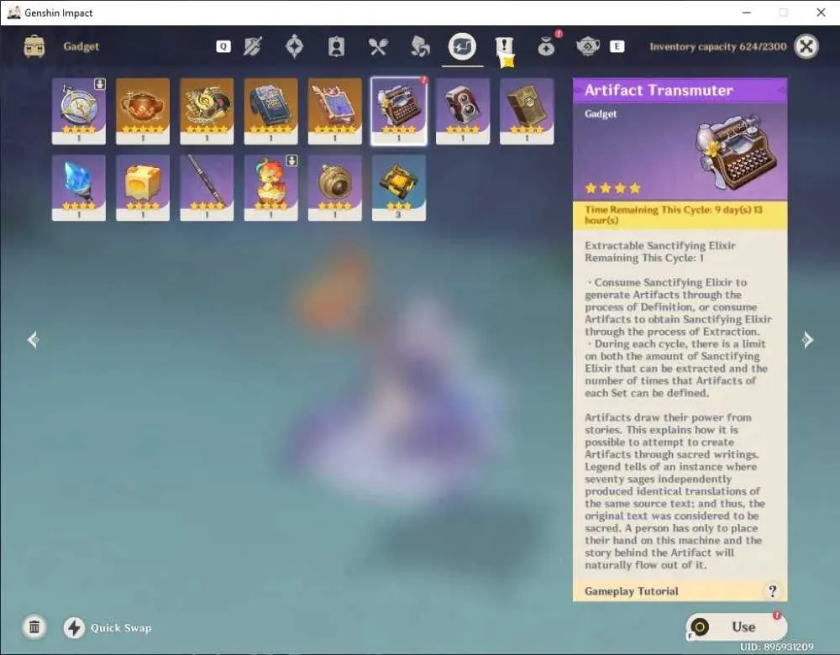
Task: Go to next page with right arrow
Action: (x=806, y=339)
